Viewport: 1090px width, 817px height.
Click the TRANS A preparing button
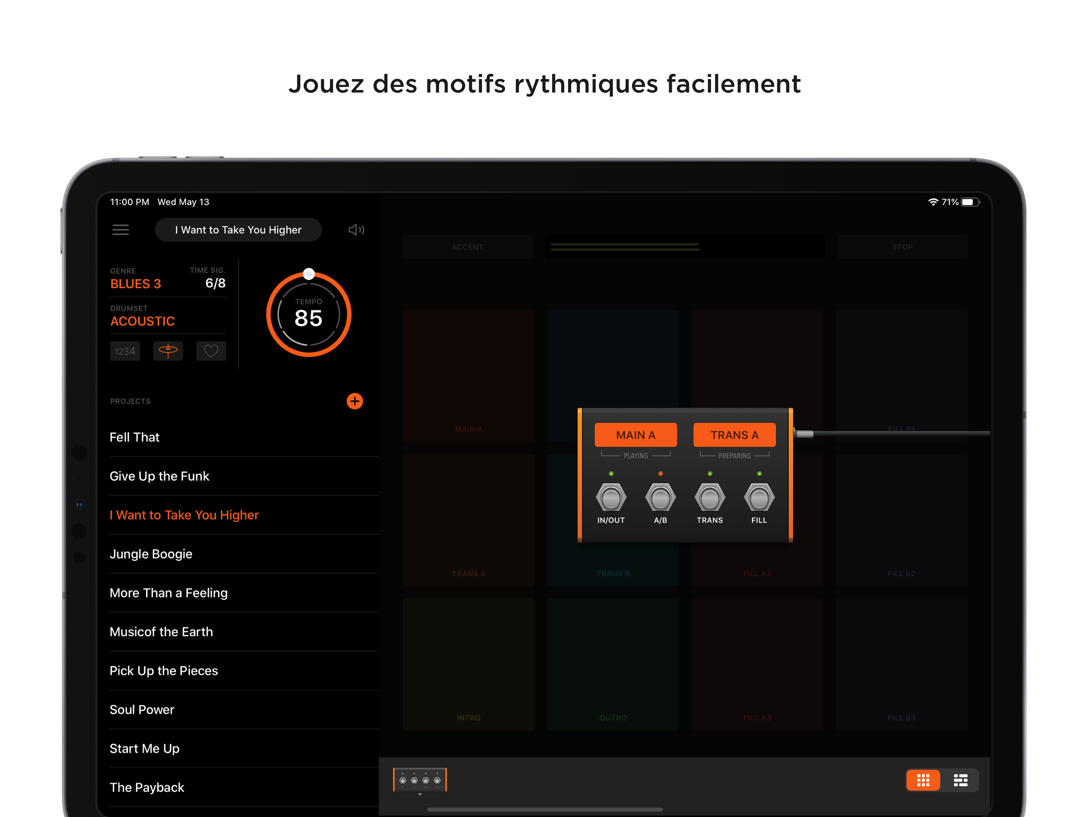(734, 435)
